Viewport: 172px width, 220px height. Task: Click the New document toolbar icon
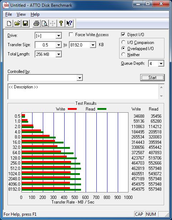[9, 23]
